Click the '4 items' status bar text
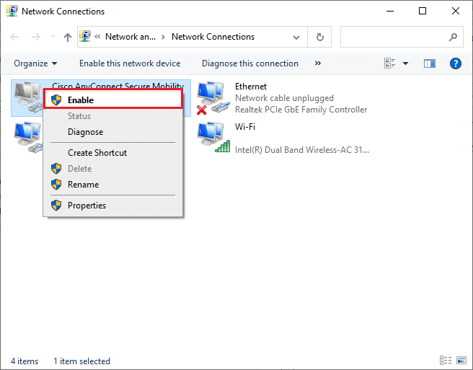This screenshot has height=370, width=473. (x=25, y=361)
